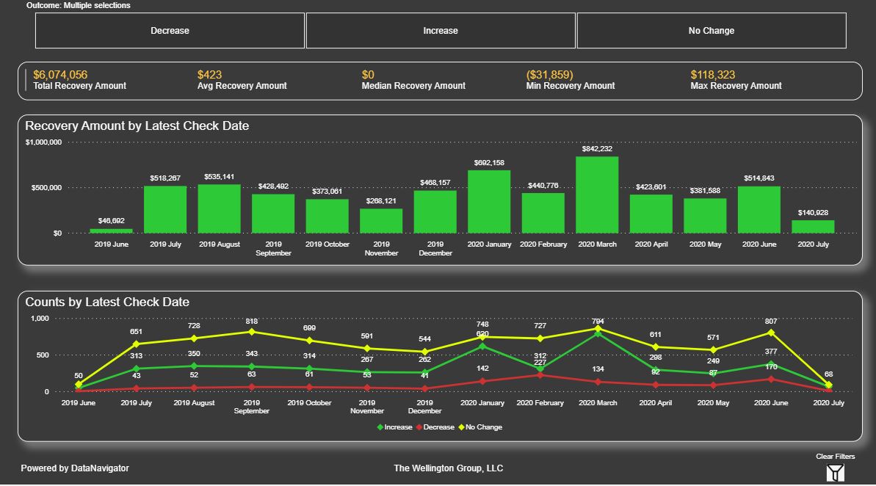Toggle the Decrease outcome slicer
The height and width of the screenshot is (486, 876).
(x=170, y=31)
